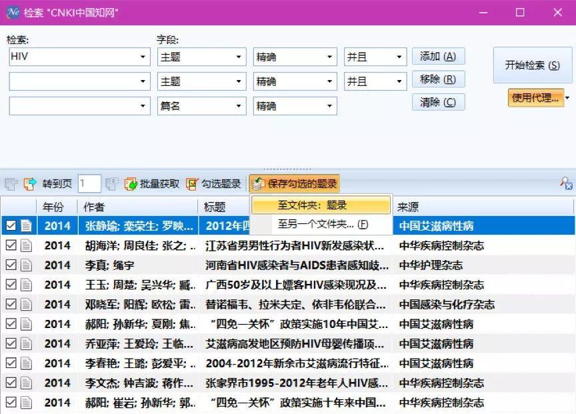Uncheck the 胡海洋 record checkbox
Viewport: 576px width, 414px height.
click(11, 245)
